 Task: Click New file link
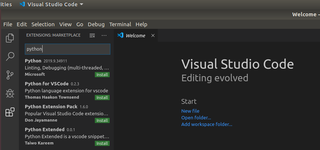coord(190,111)
